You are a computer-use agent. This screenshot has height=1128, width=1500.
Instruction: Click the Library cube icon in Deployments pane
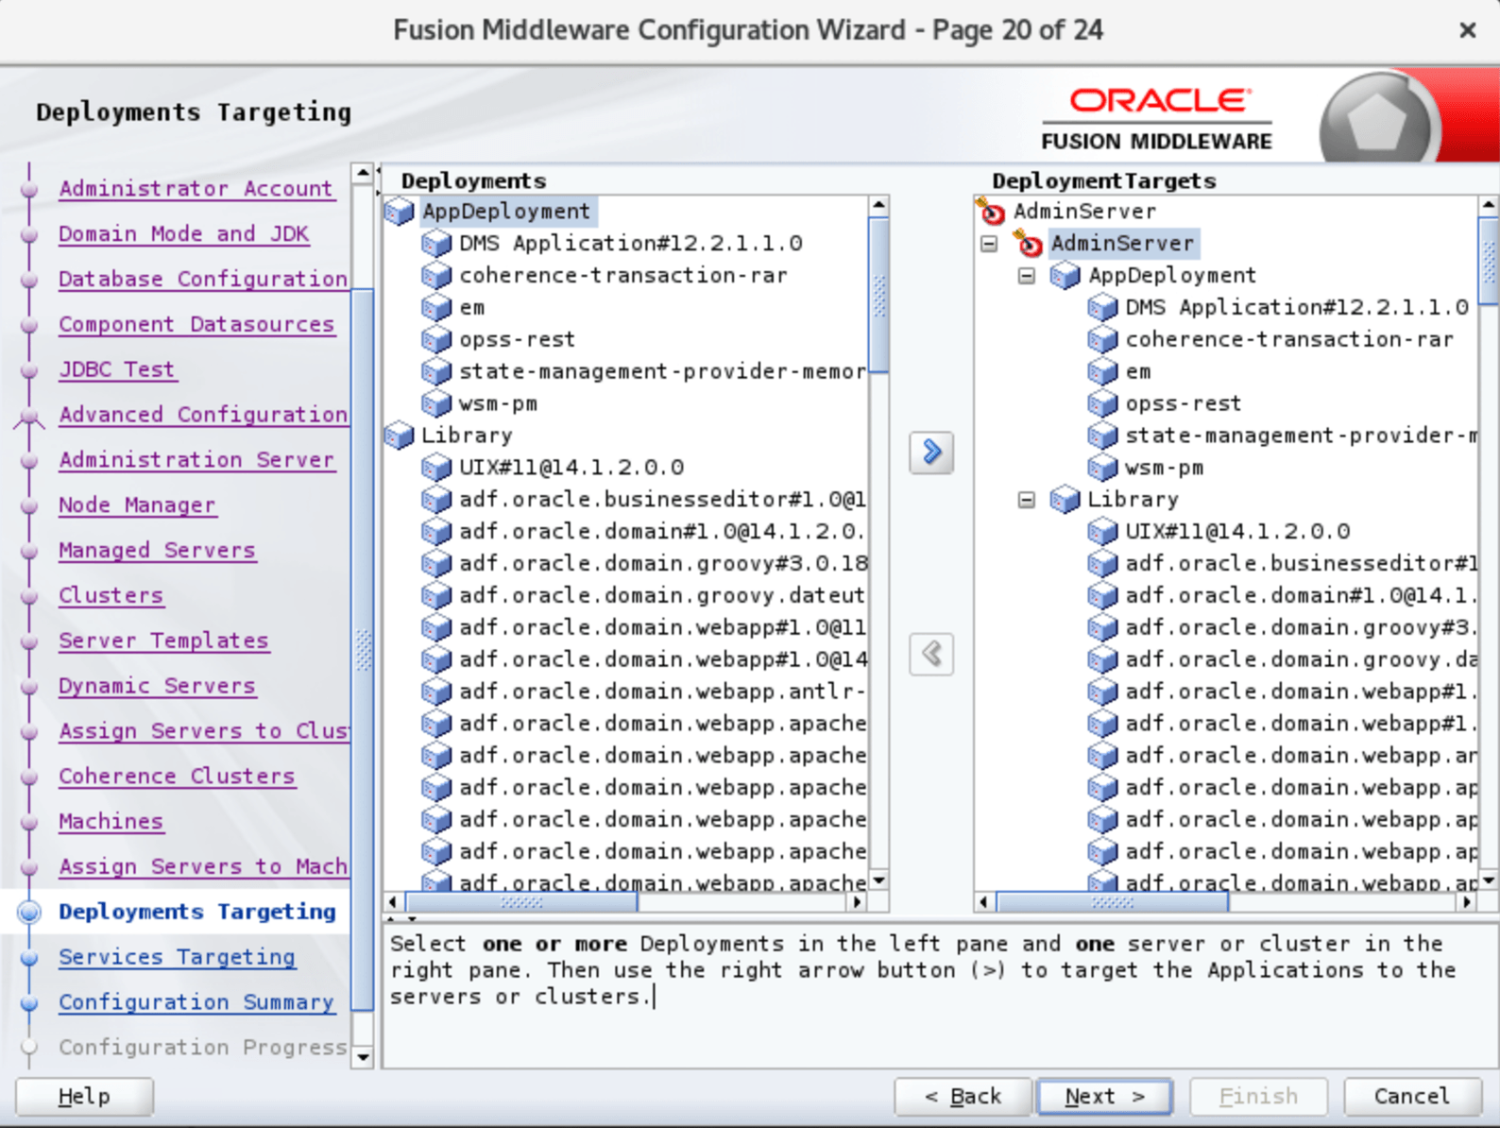400,436
